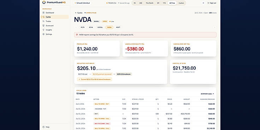Click the -$380.00 unrealized equity value

(135, 49)
